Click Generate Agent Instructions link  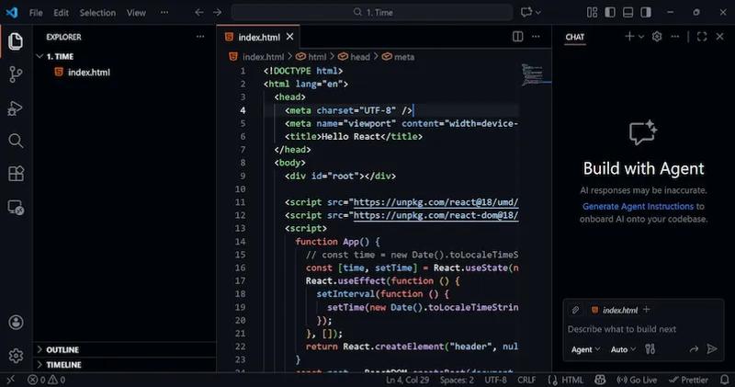[x=638, y=207]
